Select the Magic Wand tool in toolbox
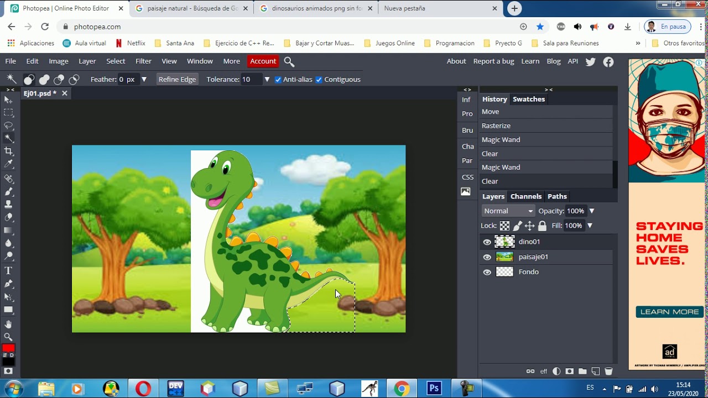708x398 pixels. (x=8, y=138)
